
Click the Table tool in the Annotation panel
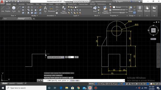(57, 13)
